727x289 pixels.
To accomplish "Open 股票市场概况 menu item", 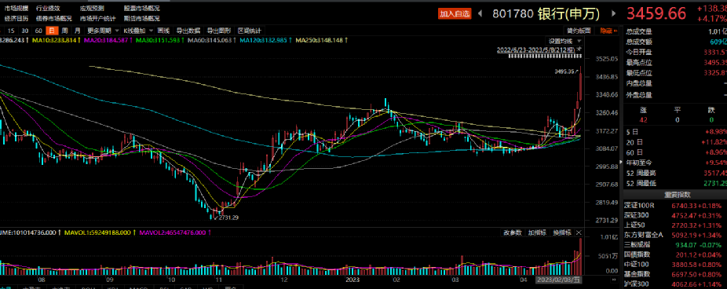I will coord(142,9).
